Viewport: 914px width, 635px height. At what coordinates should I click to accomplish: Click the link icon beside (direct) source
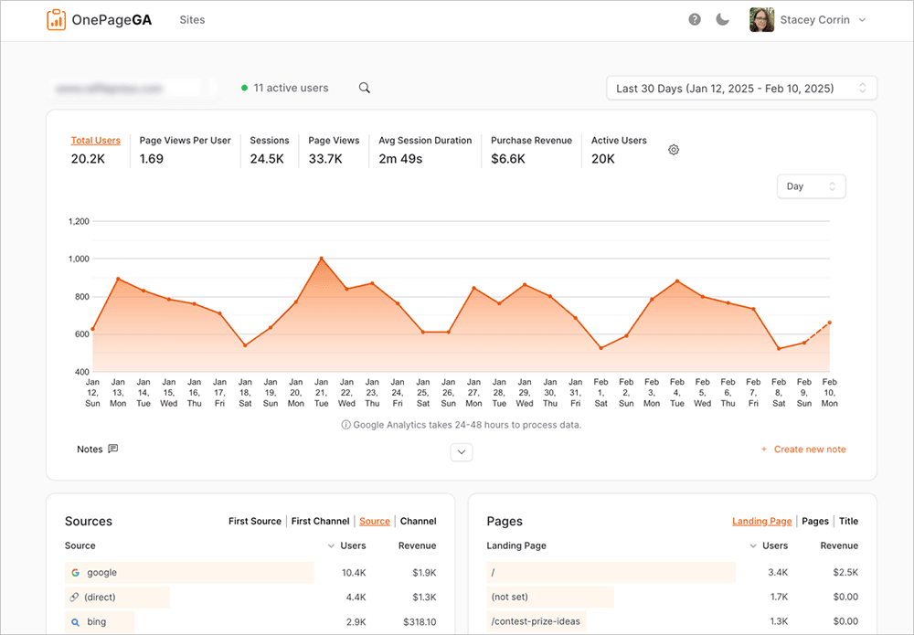pyautogui.click(x=75, y=597)
